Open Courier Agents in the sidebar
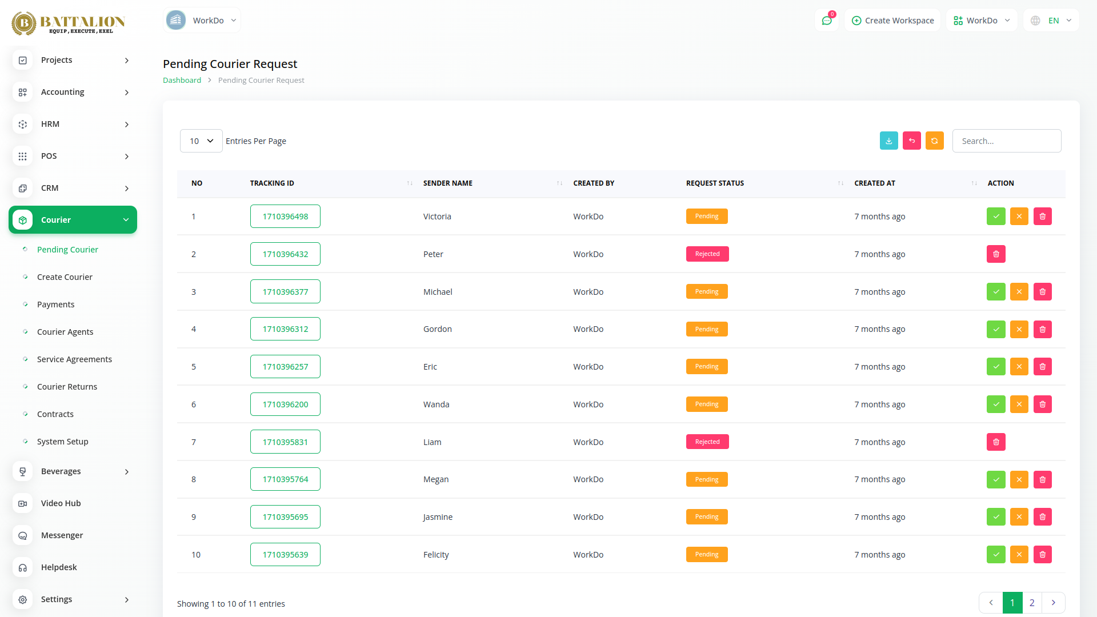 [x=65, y=332]
